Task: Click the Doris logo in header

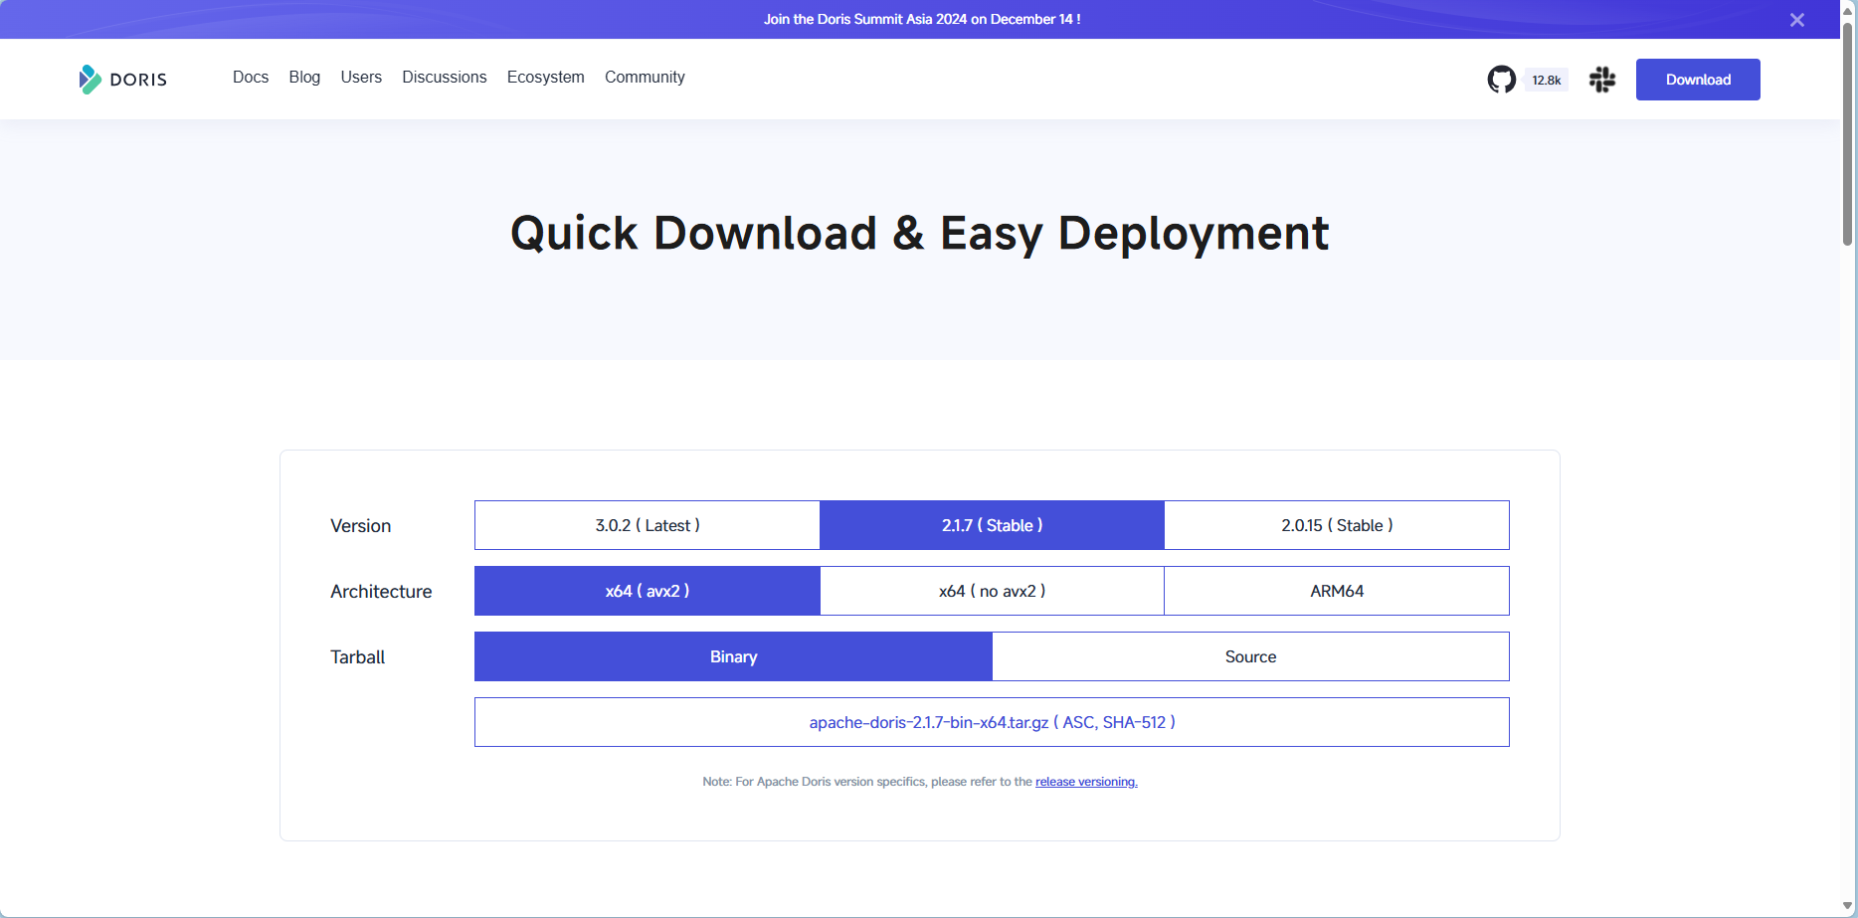Action: [123, 80]
